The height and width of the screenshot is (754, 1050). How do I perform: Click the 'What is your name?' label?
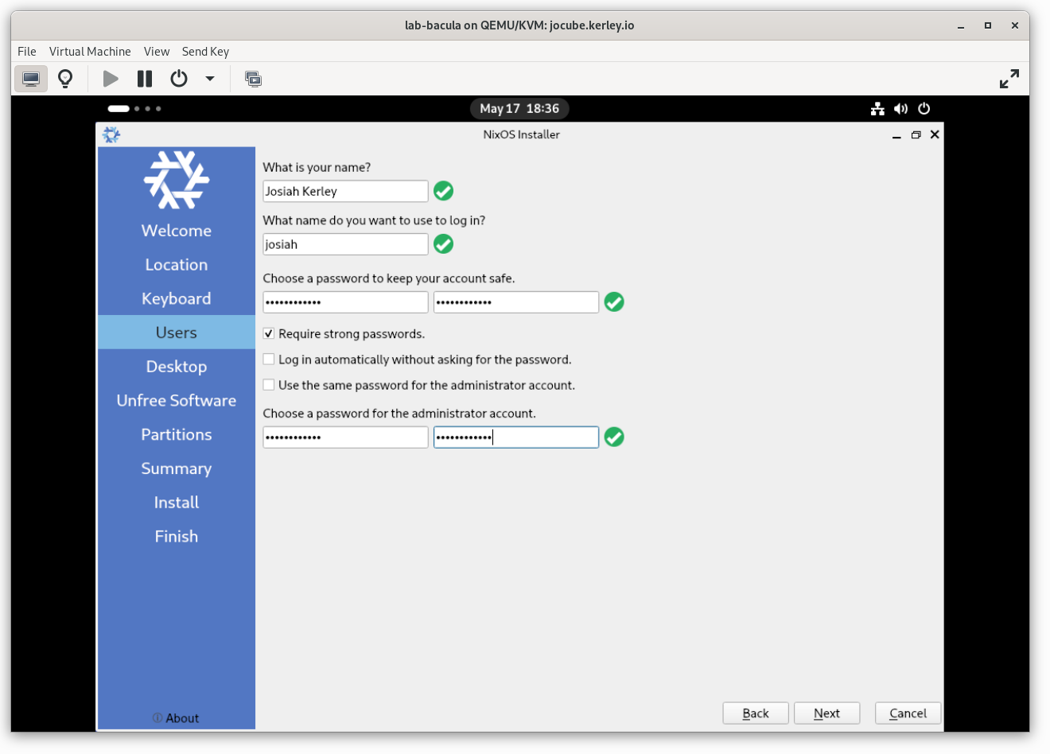point(317,168)
